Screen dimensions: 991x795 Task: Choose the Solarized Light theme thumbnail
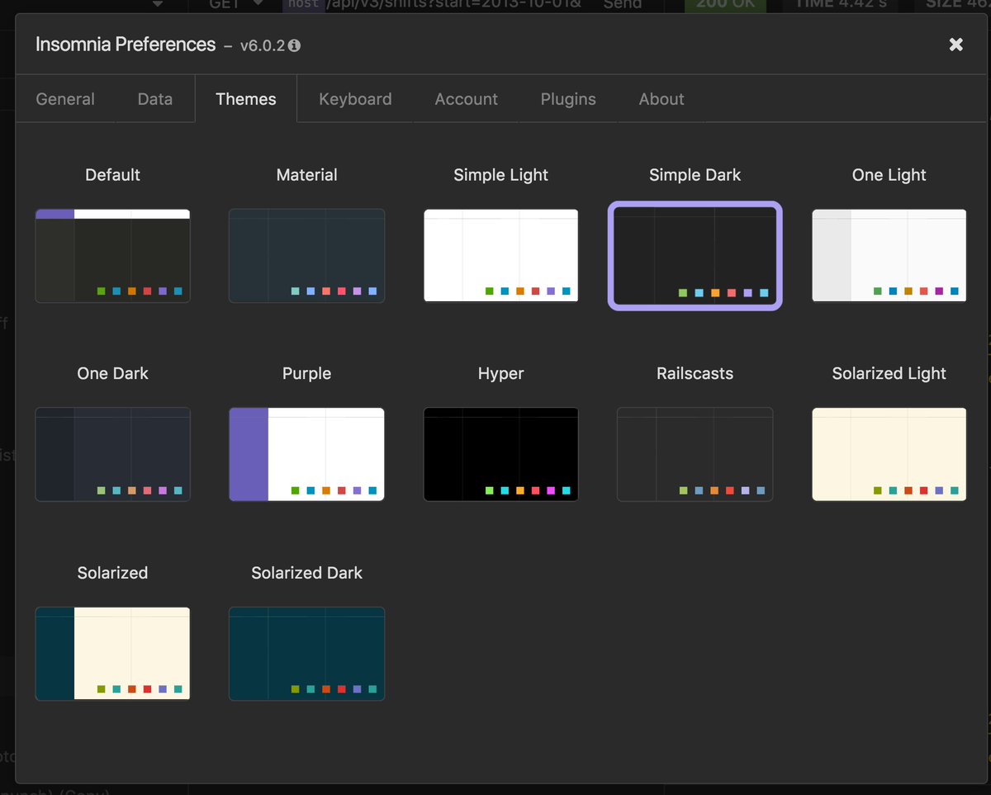pyautogui.click(x=889, y=455)
